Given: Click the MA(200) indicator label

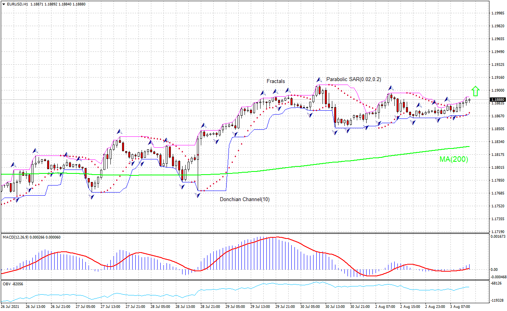Looking at the screenshot, I should pos(454,159).
